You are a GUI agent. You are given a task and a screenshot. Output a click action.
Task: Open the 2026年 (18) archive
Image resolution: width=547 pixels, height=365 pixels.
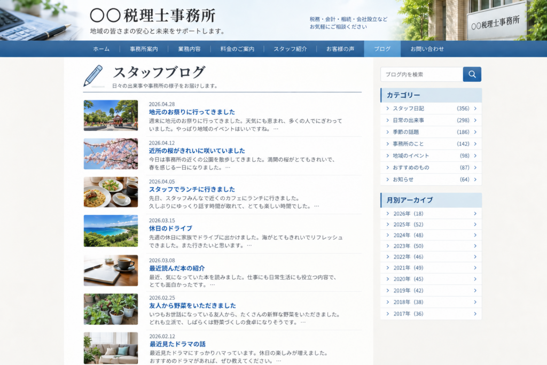(431, 214)
